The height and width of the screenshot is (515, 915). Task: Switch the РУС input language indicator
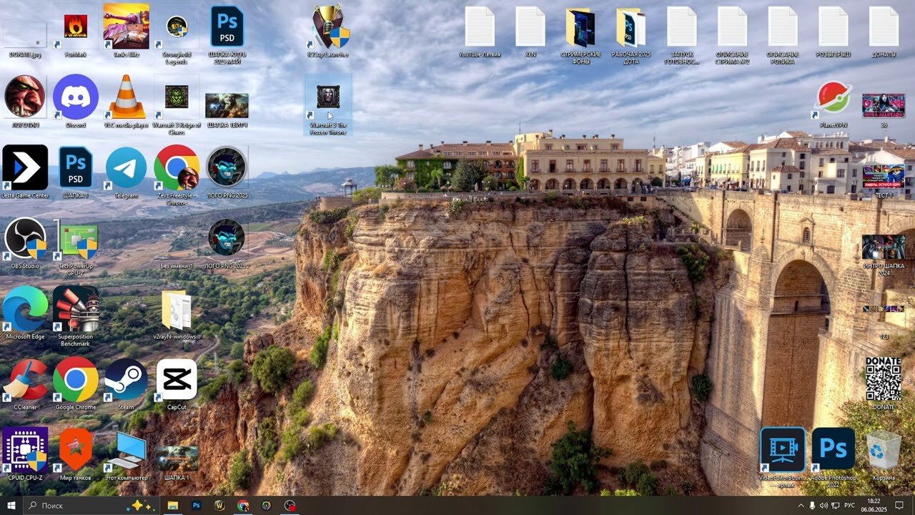pyautogui.click(x=850, y=506)
